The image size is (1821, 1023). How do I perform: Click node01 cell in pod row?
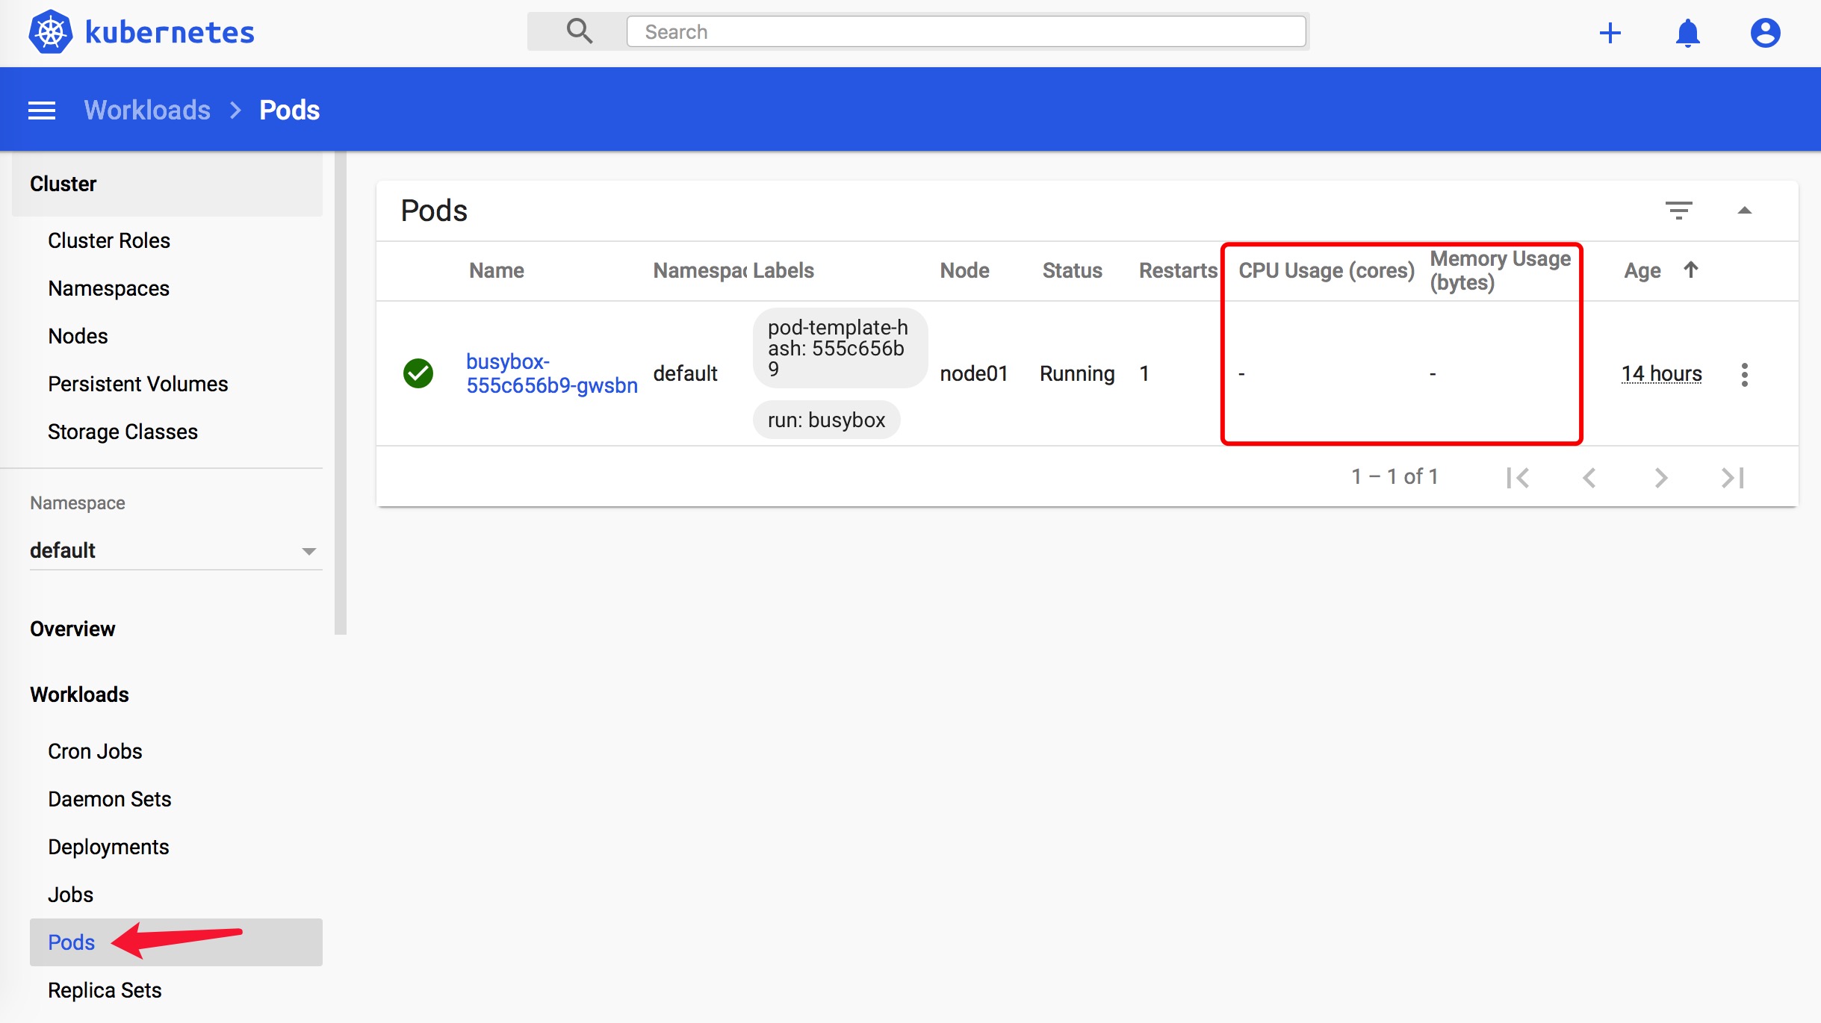[x=974, y=373]
